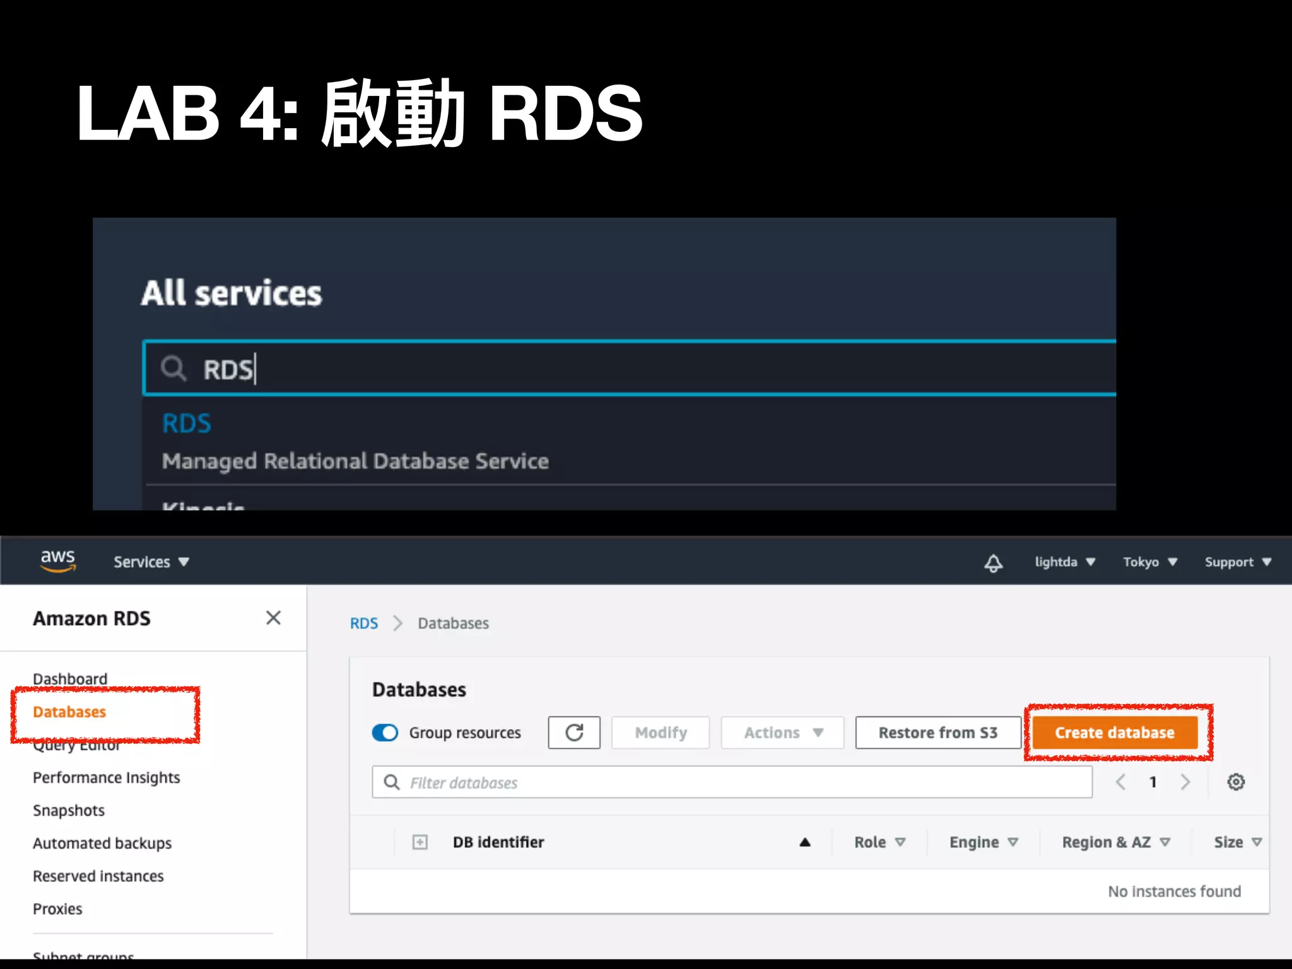Sort by Size column
1292x969 pixels.
[1238, 842]
